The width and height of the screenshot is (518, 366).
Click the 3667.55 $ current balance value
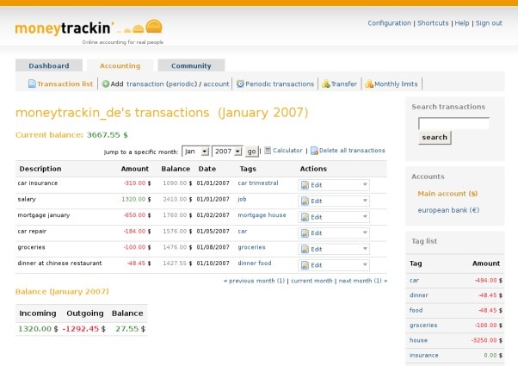107,135
